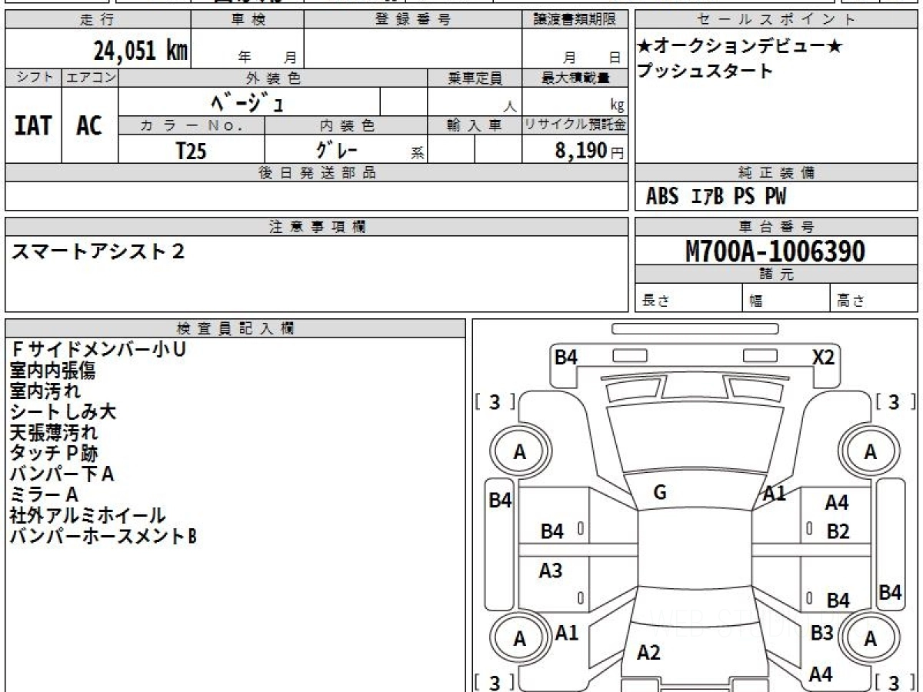923x692 pixels.
Task: Select chassis number M700A-1006390
Action: click(x=775, y=251)
